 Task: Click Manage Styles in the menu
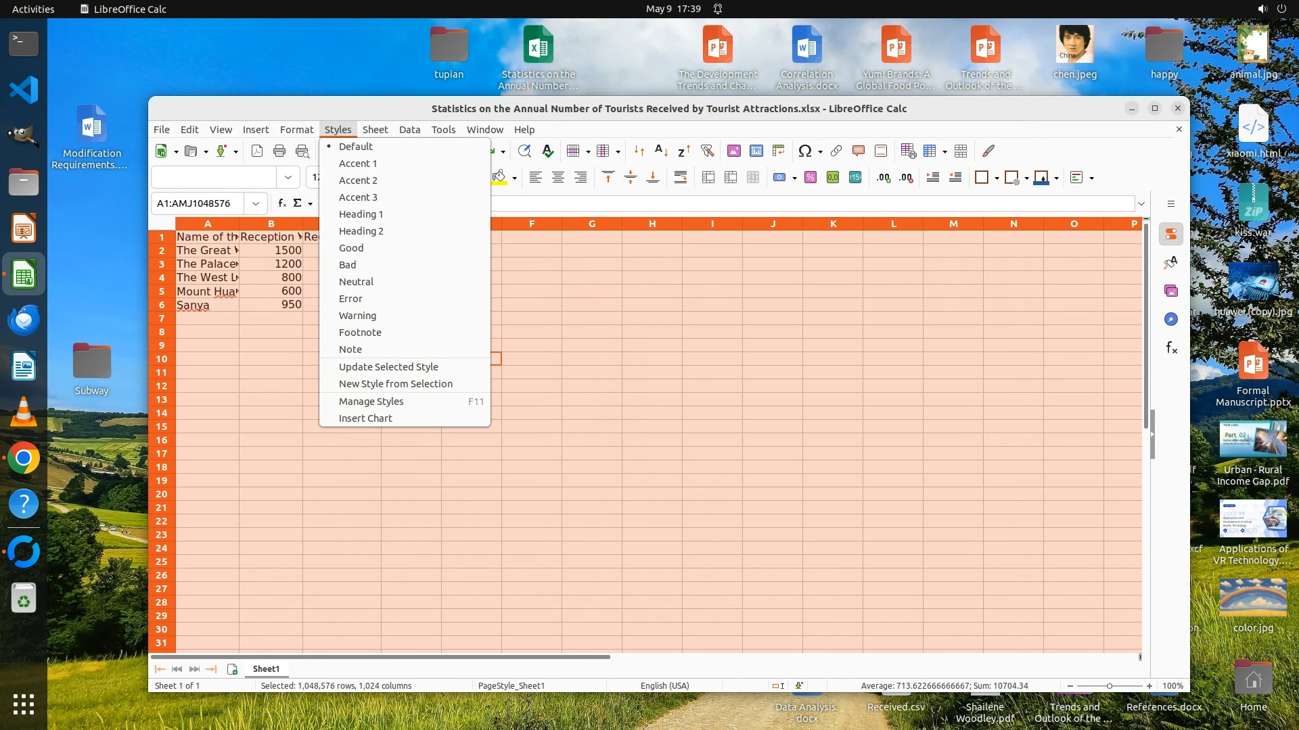pos(371,401)
